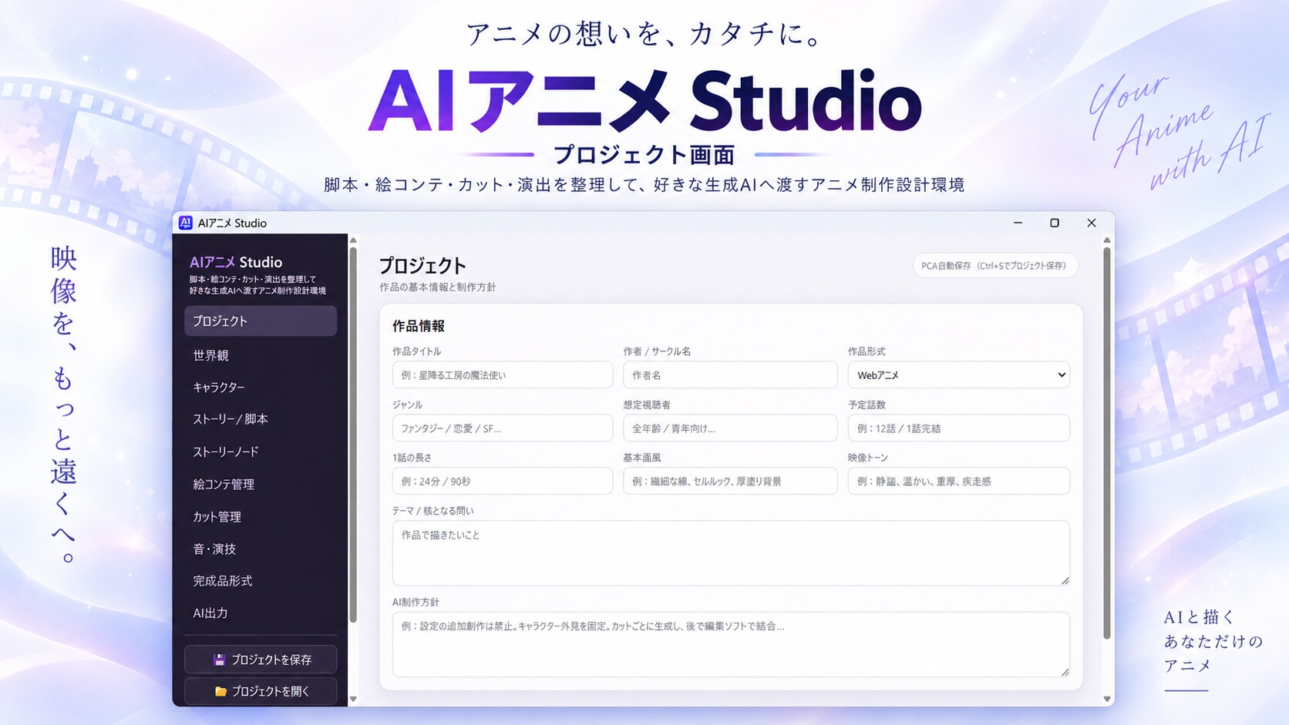Viewport: 1289px width, 725px height.
Task: Click the プロジェクト page heading
Action: coord(422,266)
